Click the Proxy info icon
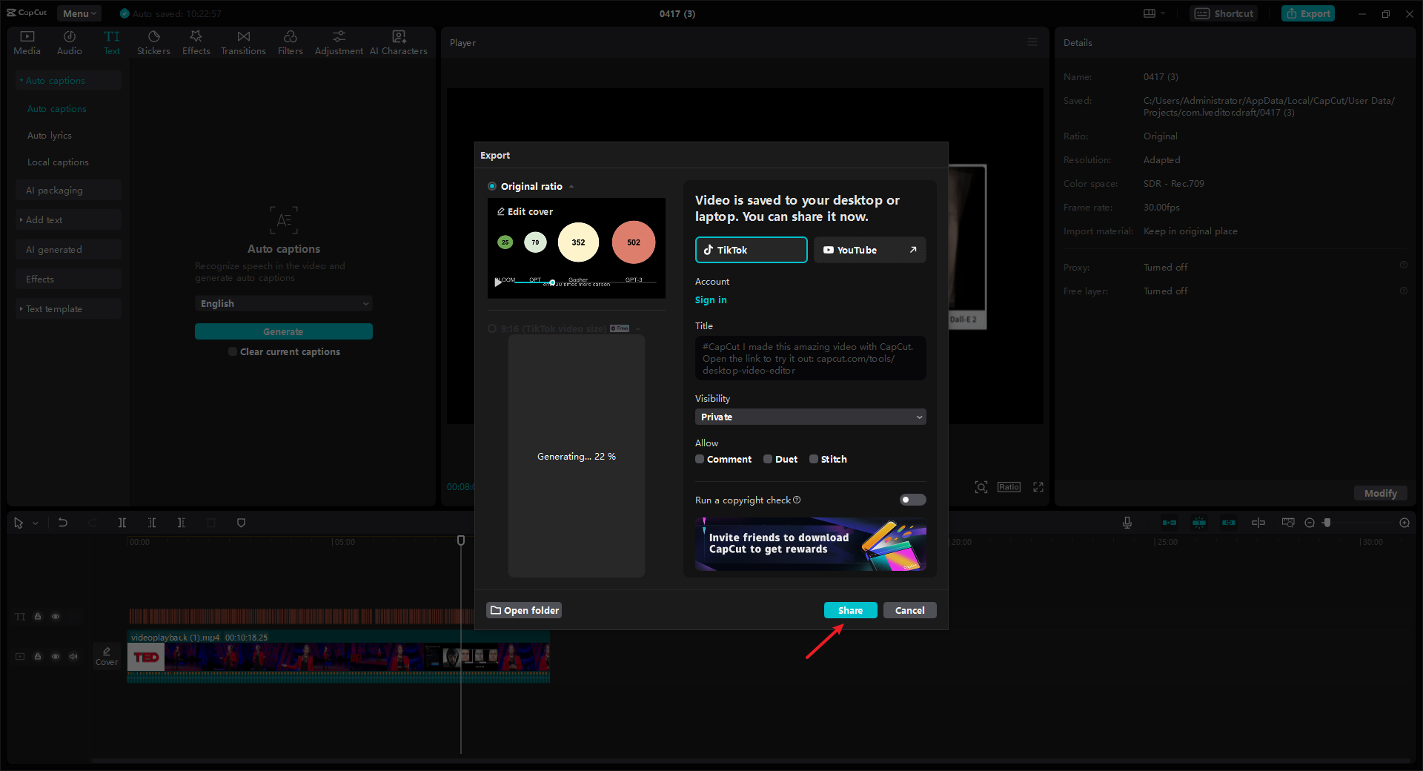The image size is (1423, 771). [x=1404, y=265]
